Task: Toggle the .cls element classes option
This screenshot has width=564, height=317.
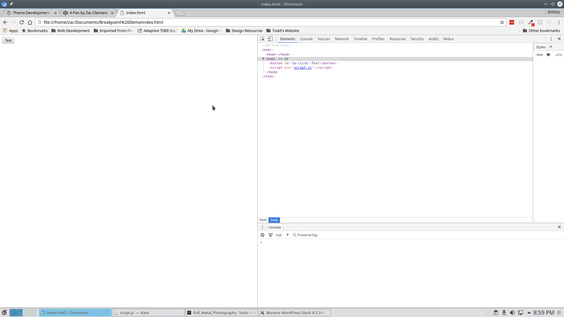Action: 558,55
